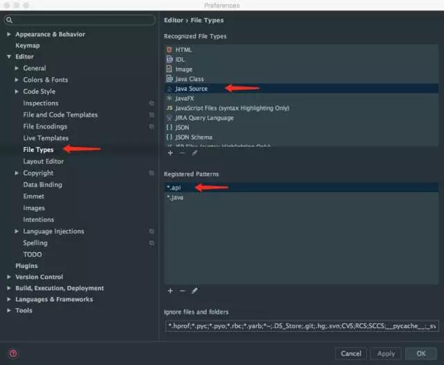Expand the Copyright subsection
Image resolution: width=444 pixels, height=365 pixels.
pos(17,173)
